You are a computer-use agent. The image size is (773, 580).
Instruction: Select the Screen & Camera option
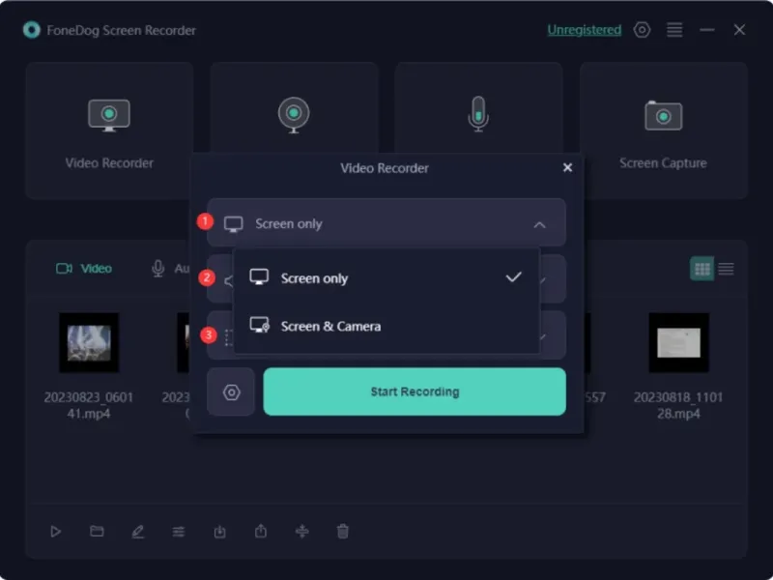coord(386,326)
